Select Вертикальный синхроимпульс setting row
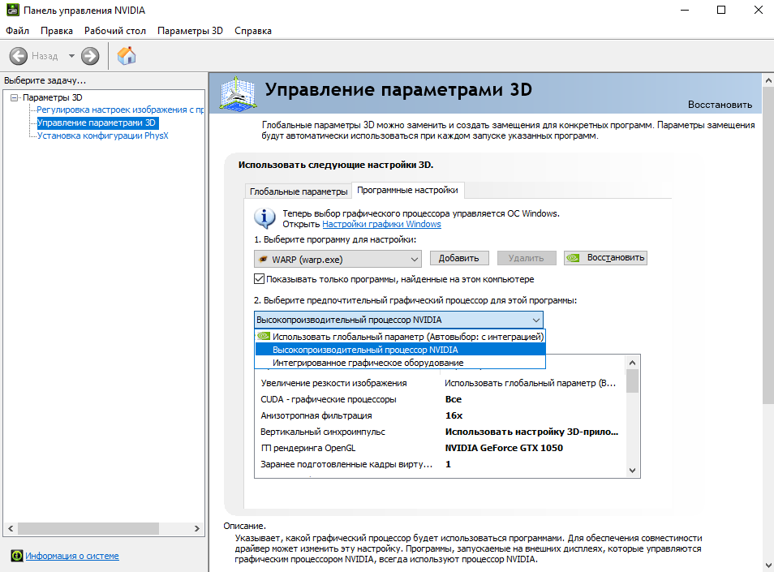The height and width of the screenshot is (572, 774). click(x=440, y=432)
